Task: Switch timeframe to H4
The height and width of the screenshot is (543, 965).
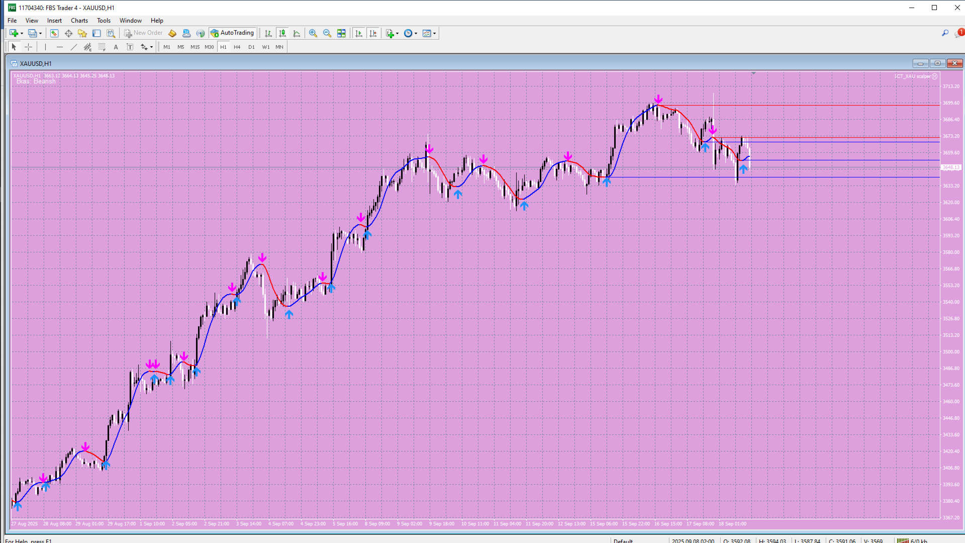Action: (x=237, y=47)
